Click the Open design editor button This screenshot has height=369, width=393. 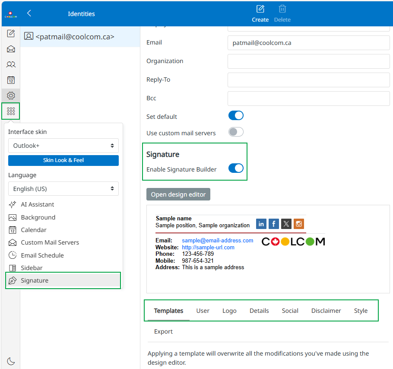point(178,194)
